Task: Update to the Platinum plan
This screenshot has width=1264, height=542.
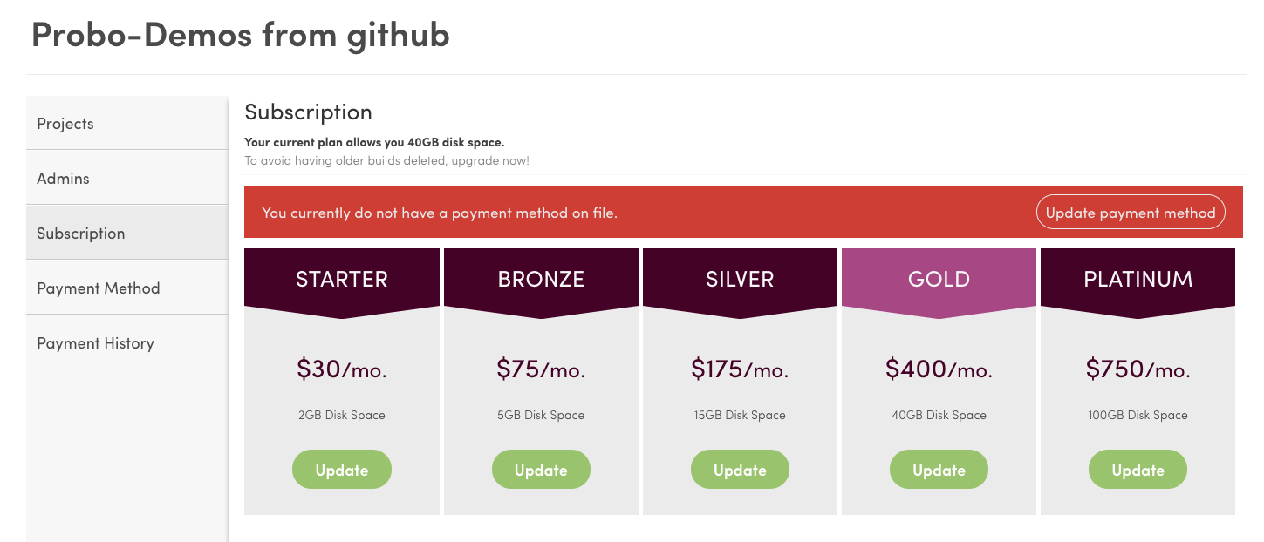Action: click(x=1138, y=469)
